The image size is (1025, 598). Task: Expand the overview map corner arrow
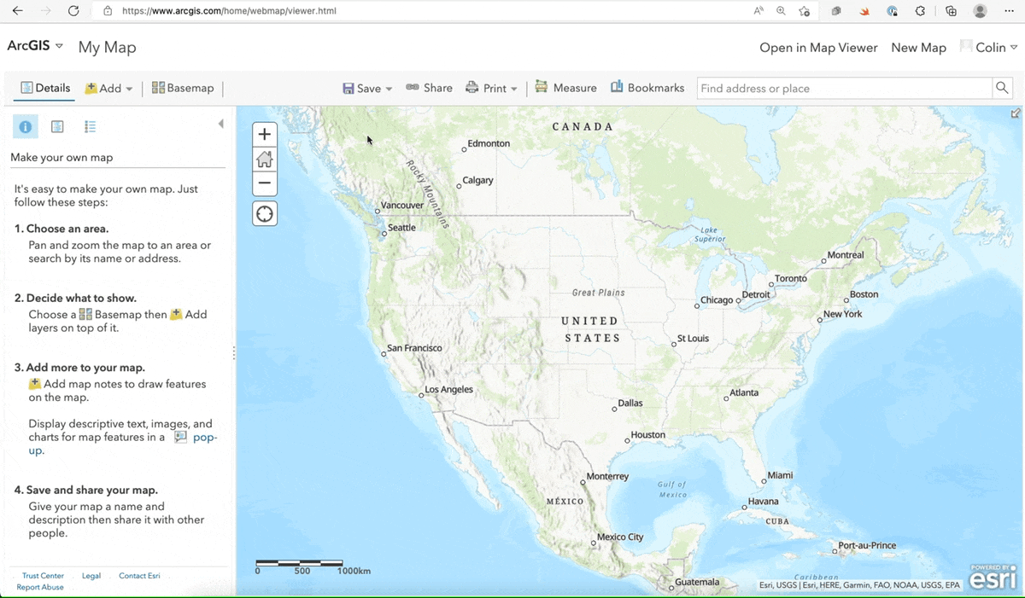coord(1016,113)
